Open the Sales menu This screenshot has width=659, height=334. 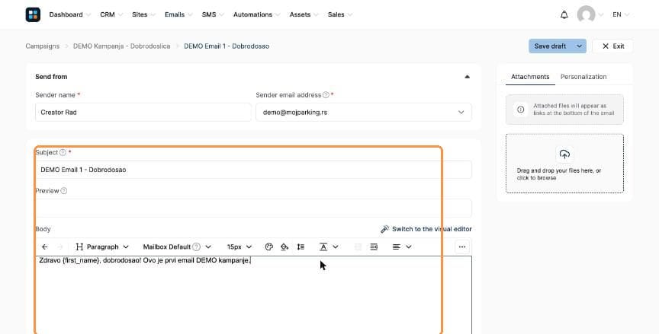[340, 14]
